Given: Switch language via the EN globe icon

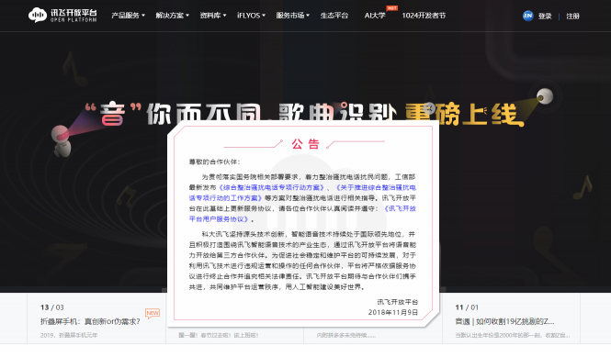Looking at the screenshot, I should [x=527, y=16].
